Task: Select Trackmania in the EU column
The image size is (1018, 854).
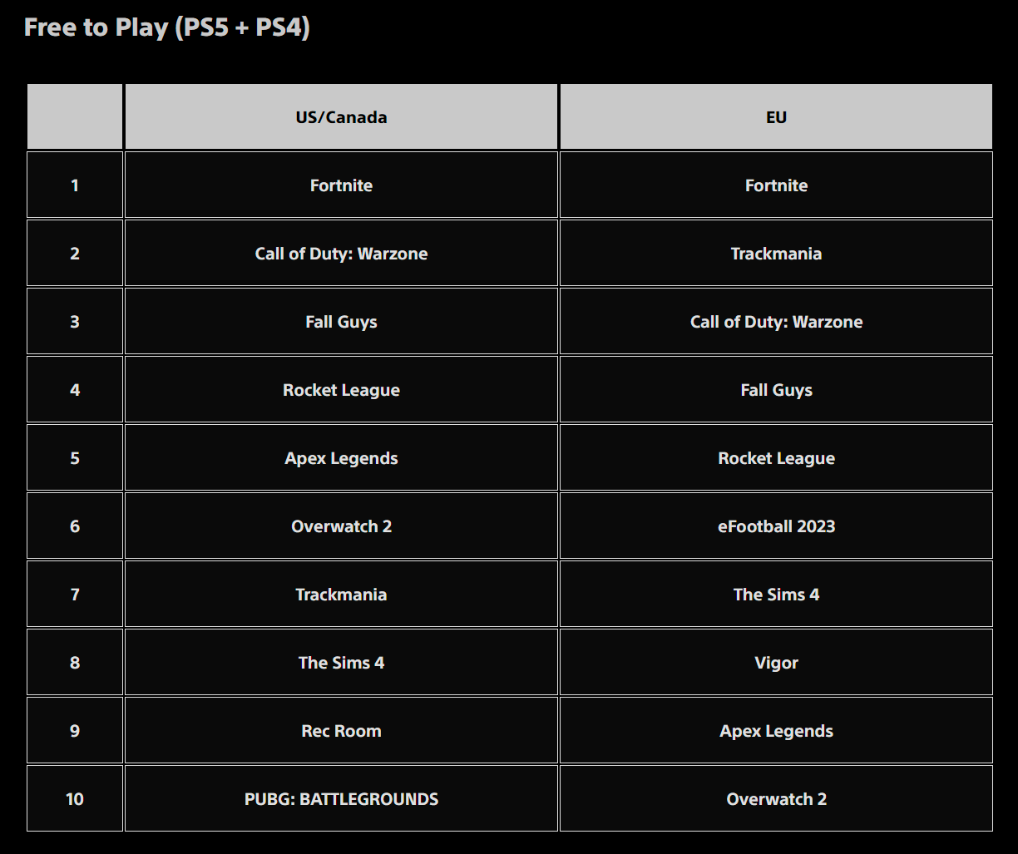Action: [776, 253]
